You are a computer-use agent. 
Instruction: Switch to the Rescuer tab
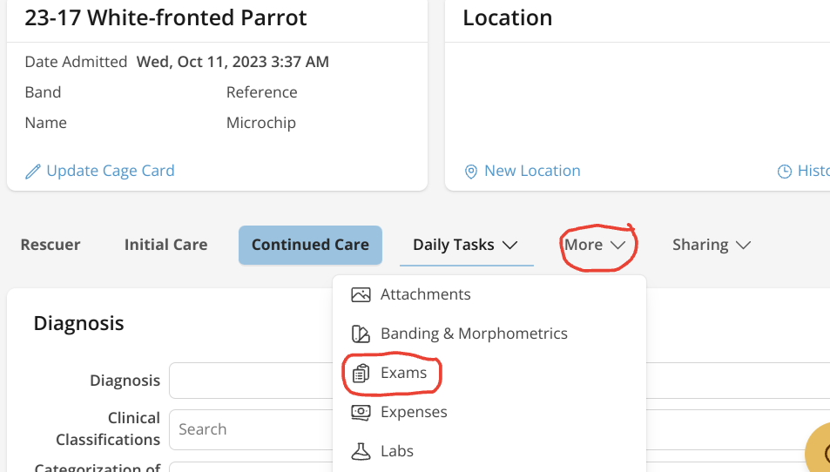click(x=51, y=245)
